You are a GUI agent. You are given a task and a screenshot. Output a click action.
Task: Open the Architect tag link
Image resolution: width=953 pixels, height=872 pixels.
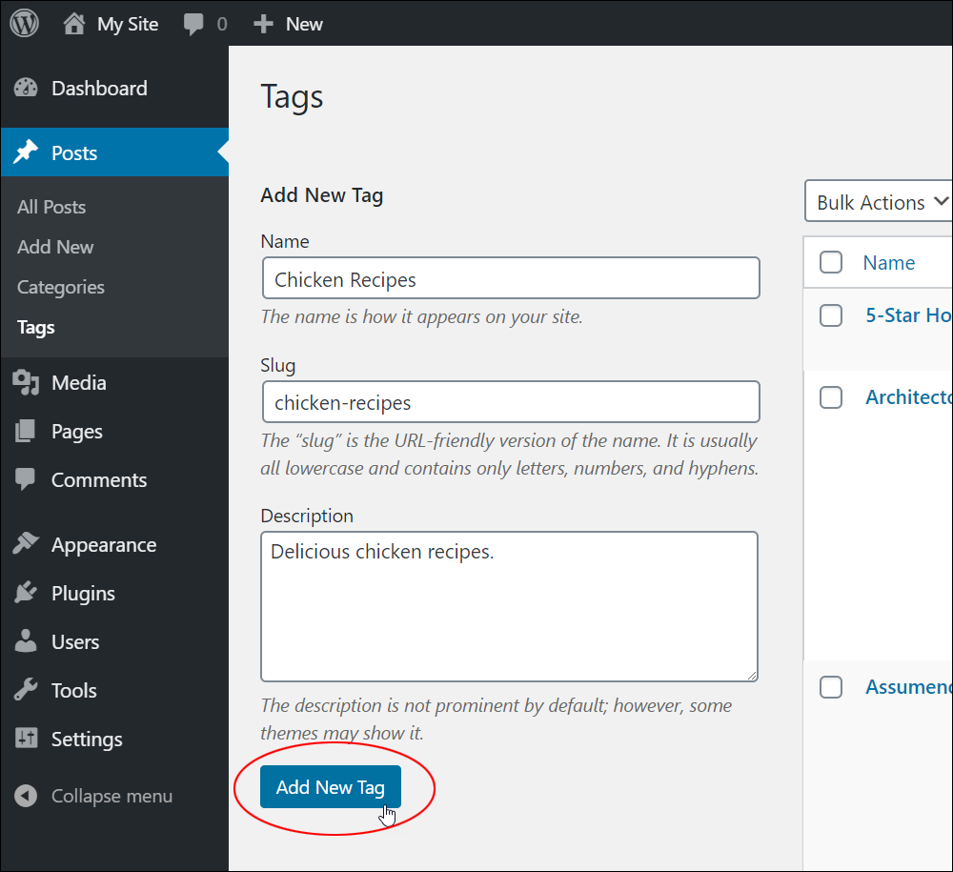908,397
